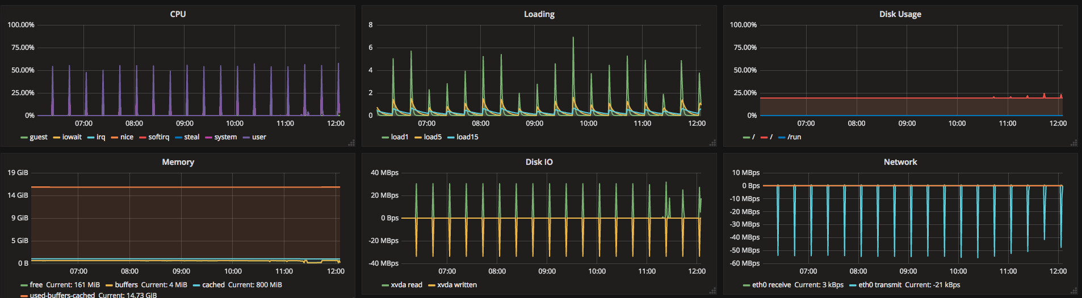Click the color line icon beside eth0 receive
The width and height of the screenshot is (1082, 298).
(747, 286)
